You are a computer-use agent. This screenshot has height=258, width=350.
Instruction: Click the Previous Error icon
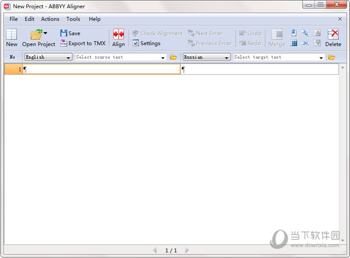(191, 43)
